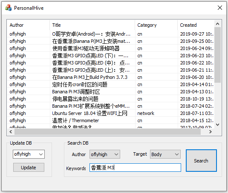This screenshot has height=193, width=228.
Task: Sort the list by Author column header
Action: pos(28,25)
